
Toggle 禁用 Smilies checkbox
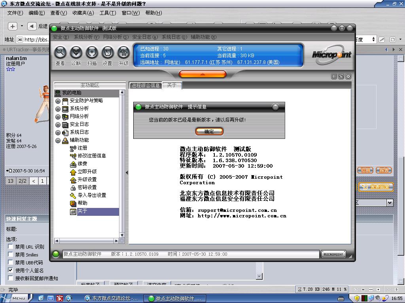[x=10, y=254]
